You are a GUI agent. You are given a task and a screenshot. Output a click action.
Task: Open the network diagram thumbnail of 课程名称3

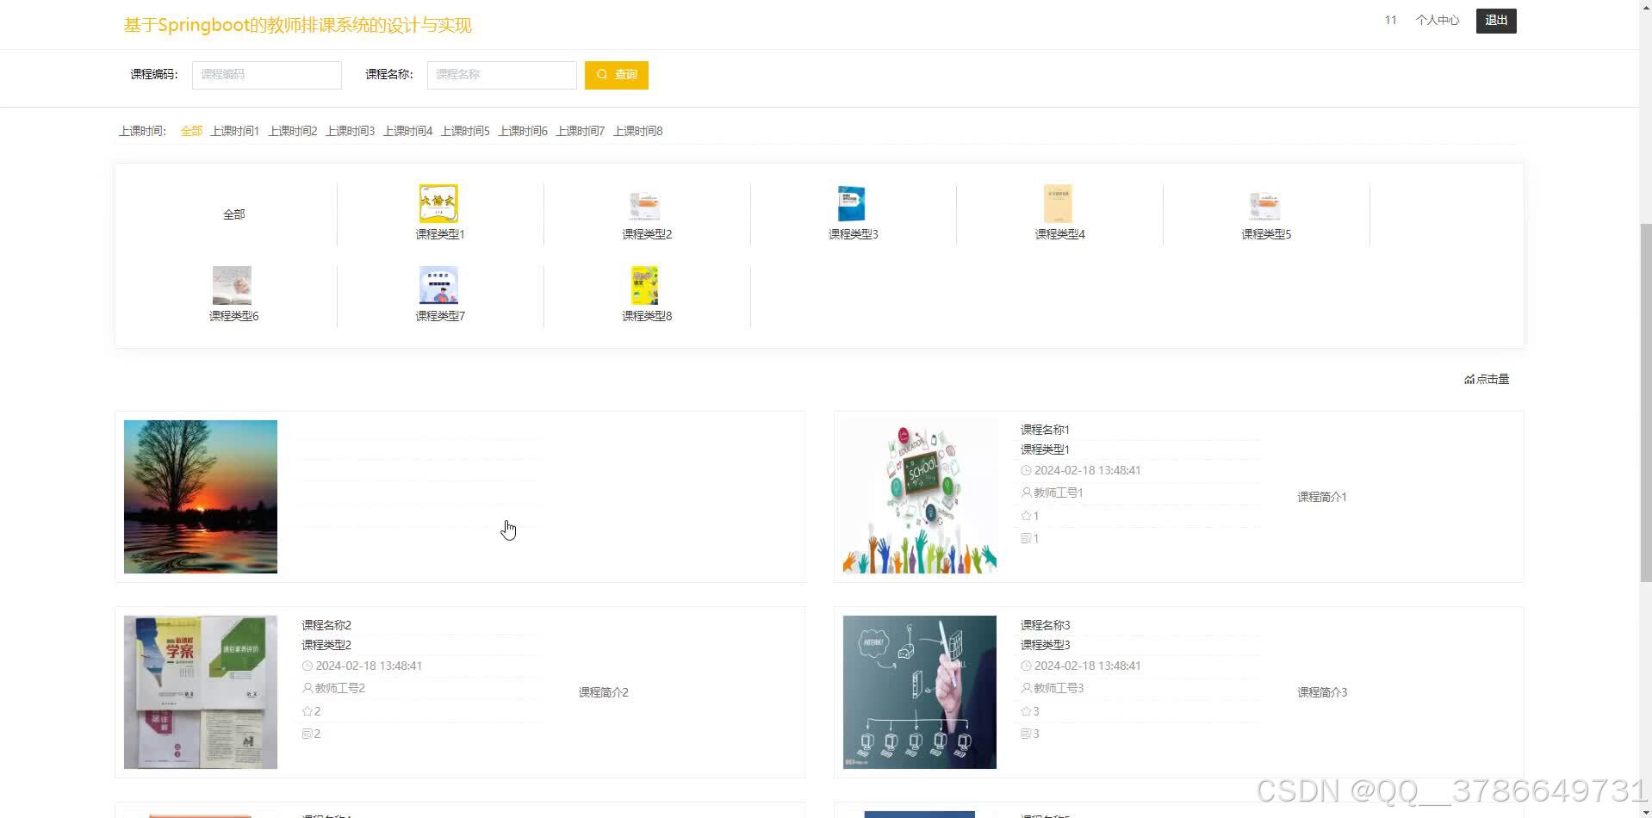tap(920, 692)
